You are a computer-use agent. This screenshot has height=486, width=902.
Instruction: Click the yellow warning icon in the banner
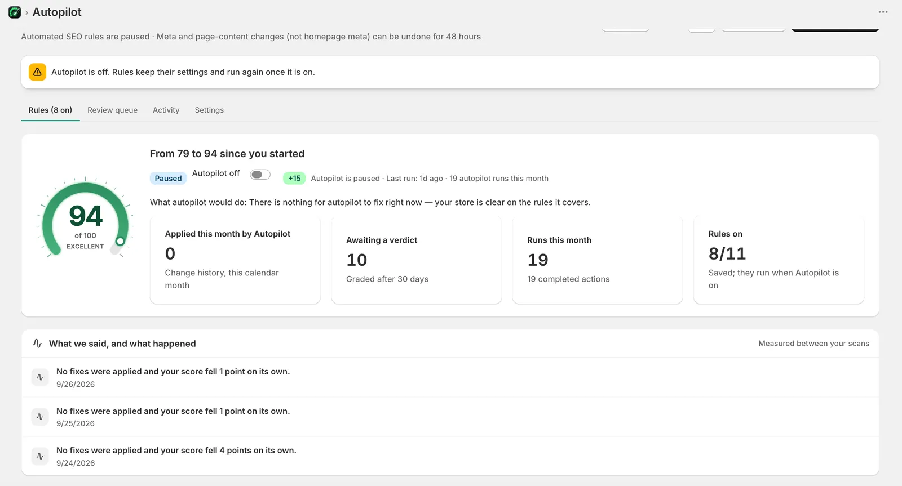pos(37,72)
